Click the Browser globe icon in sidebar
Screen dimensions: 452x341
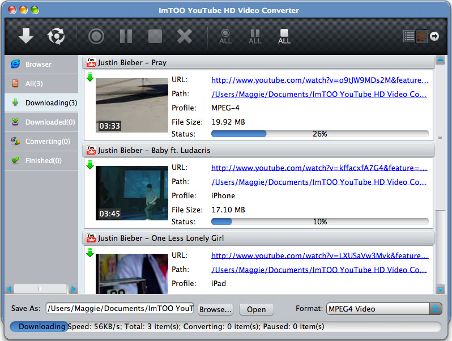tap(15, 64)
